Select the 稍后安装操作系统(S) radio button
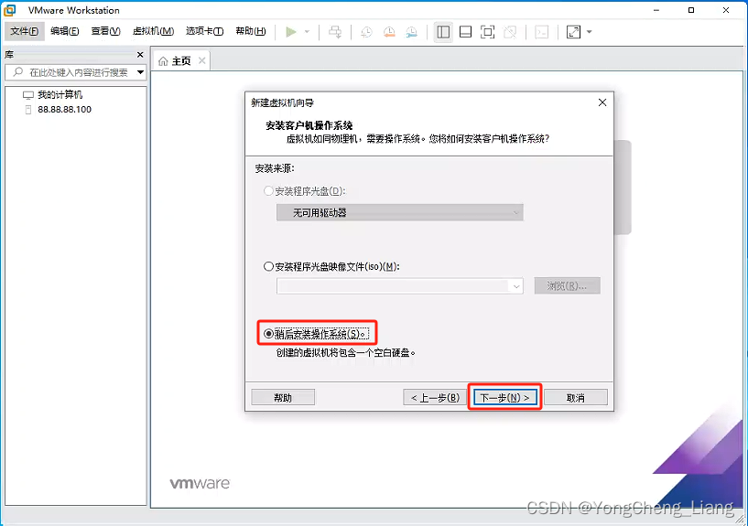This screenshot has width=748, height=526. (x=268, y=334)
